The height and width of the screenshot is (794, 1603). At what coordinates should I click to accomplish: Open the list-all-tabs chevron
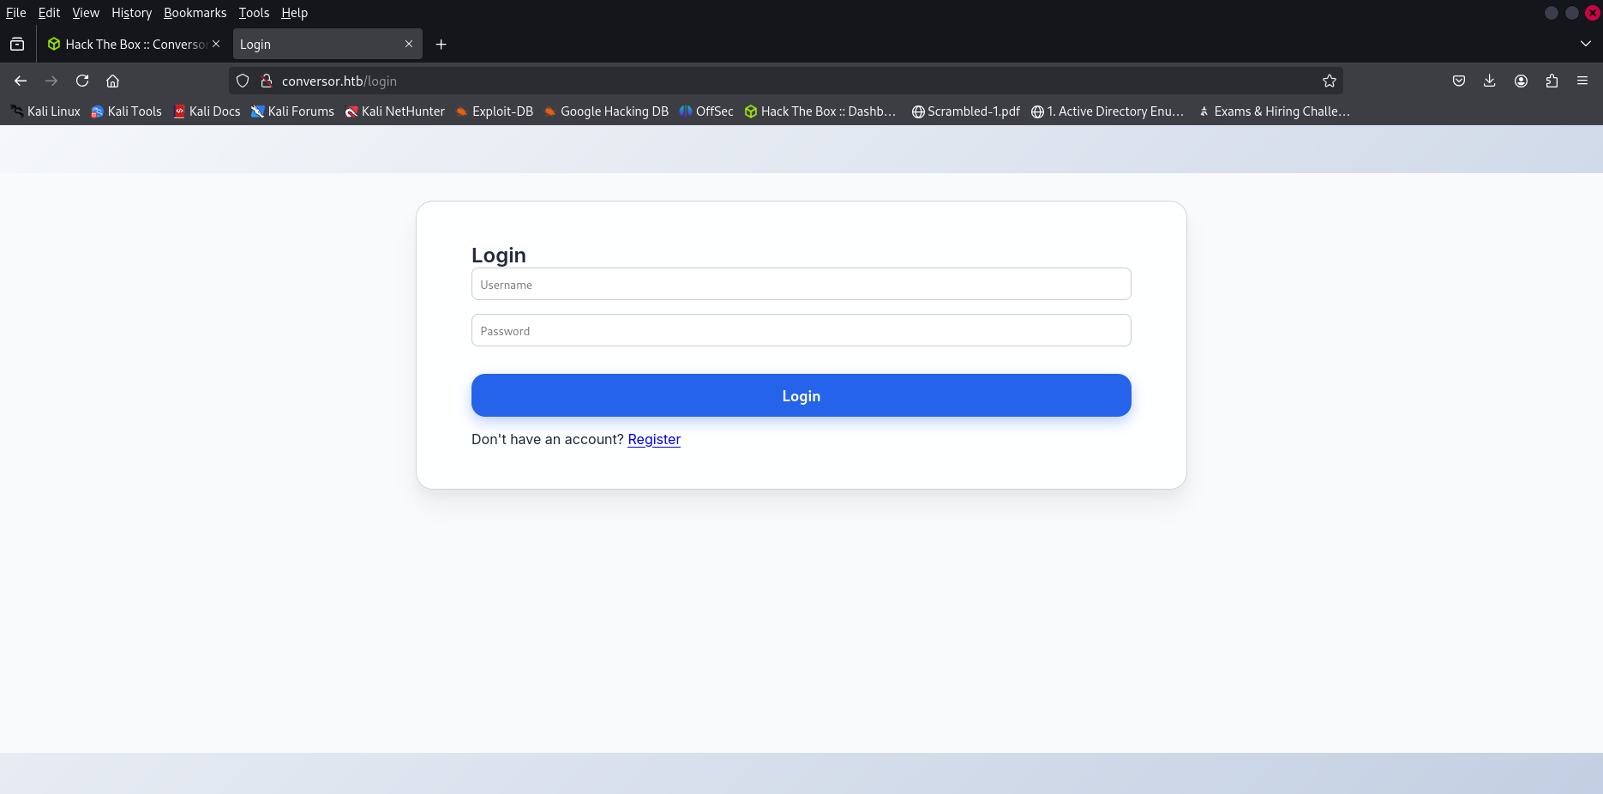1584,44
